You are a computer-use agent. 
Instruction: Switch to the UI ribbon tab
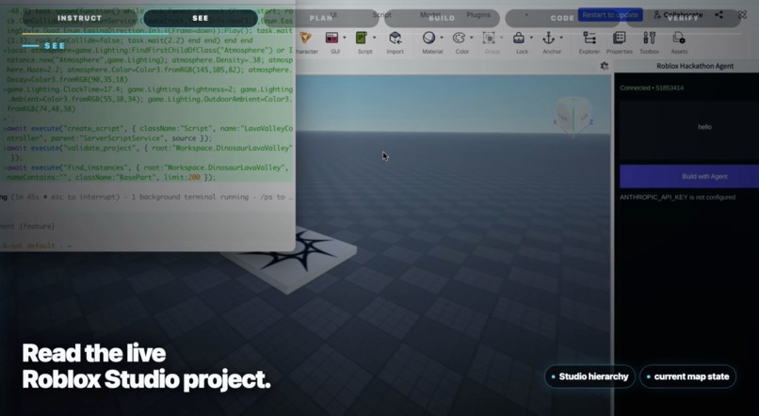click(333, 15)
